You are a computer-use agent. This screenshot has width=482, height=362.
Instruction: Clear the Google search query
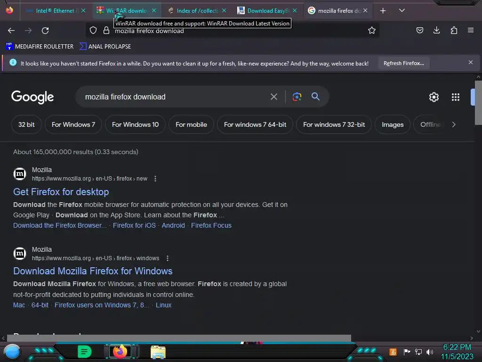coord(273,97)
